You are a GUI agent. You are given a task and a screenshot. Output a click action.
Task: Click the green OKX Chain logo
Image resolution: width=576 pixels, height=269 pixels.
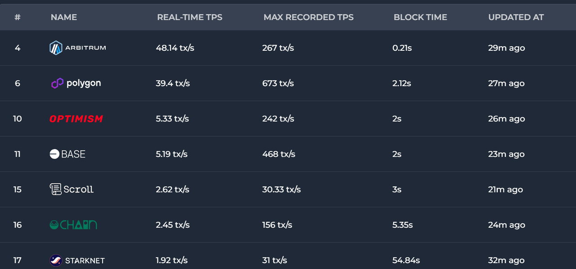(73, 225)
